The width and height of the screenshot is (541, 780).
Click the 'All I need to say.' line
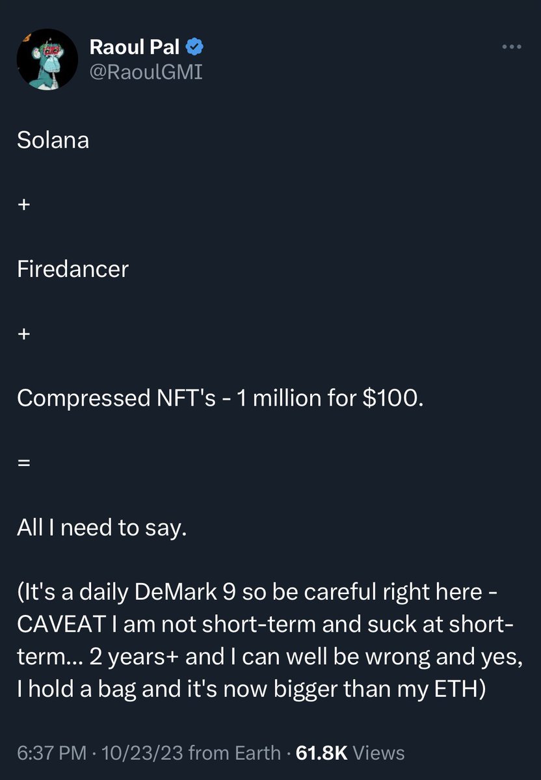[101, 528]
